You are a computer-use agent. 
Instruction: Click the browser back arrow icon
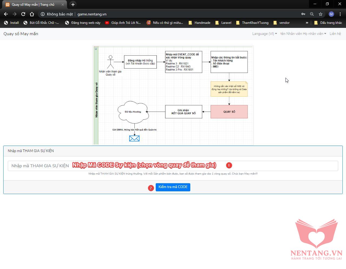6,14
